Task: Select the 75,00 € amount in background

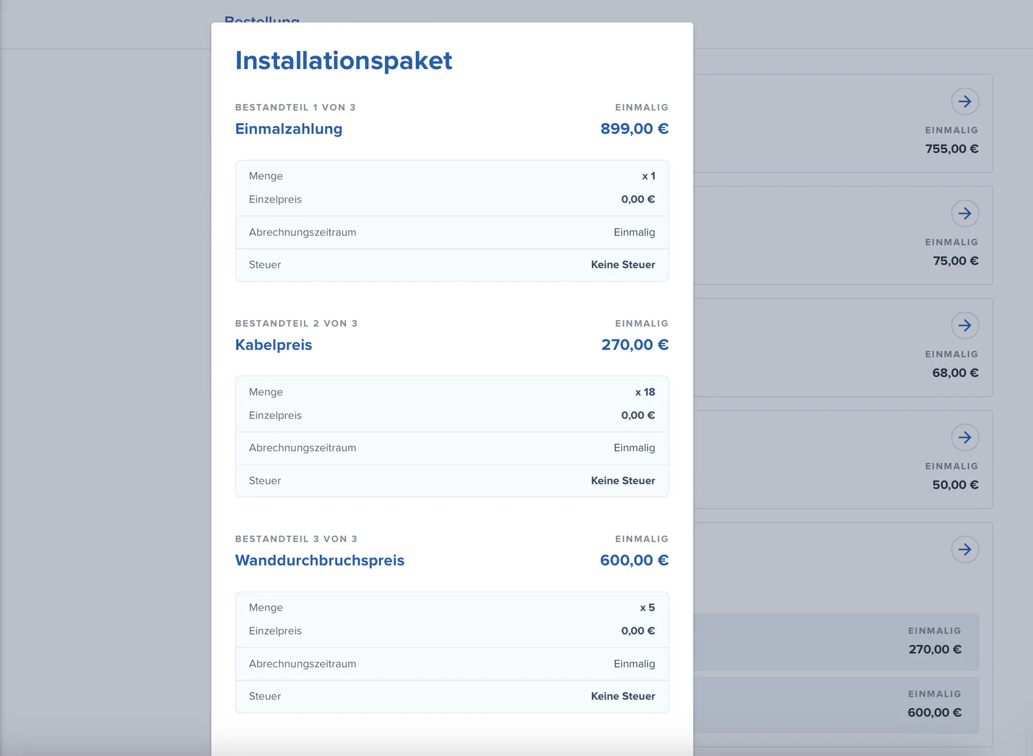Action: (x=956, y=261)
